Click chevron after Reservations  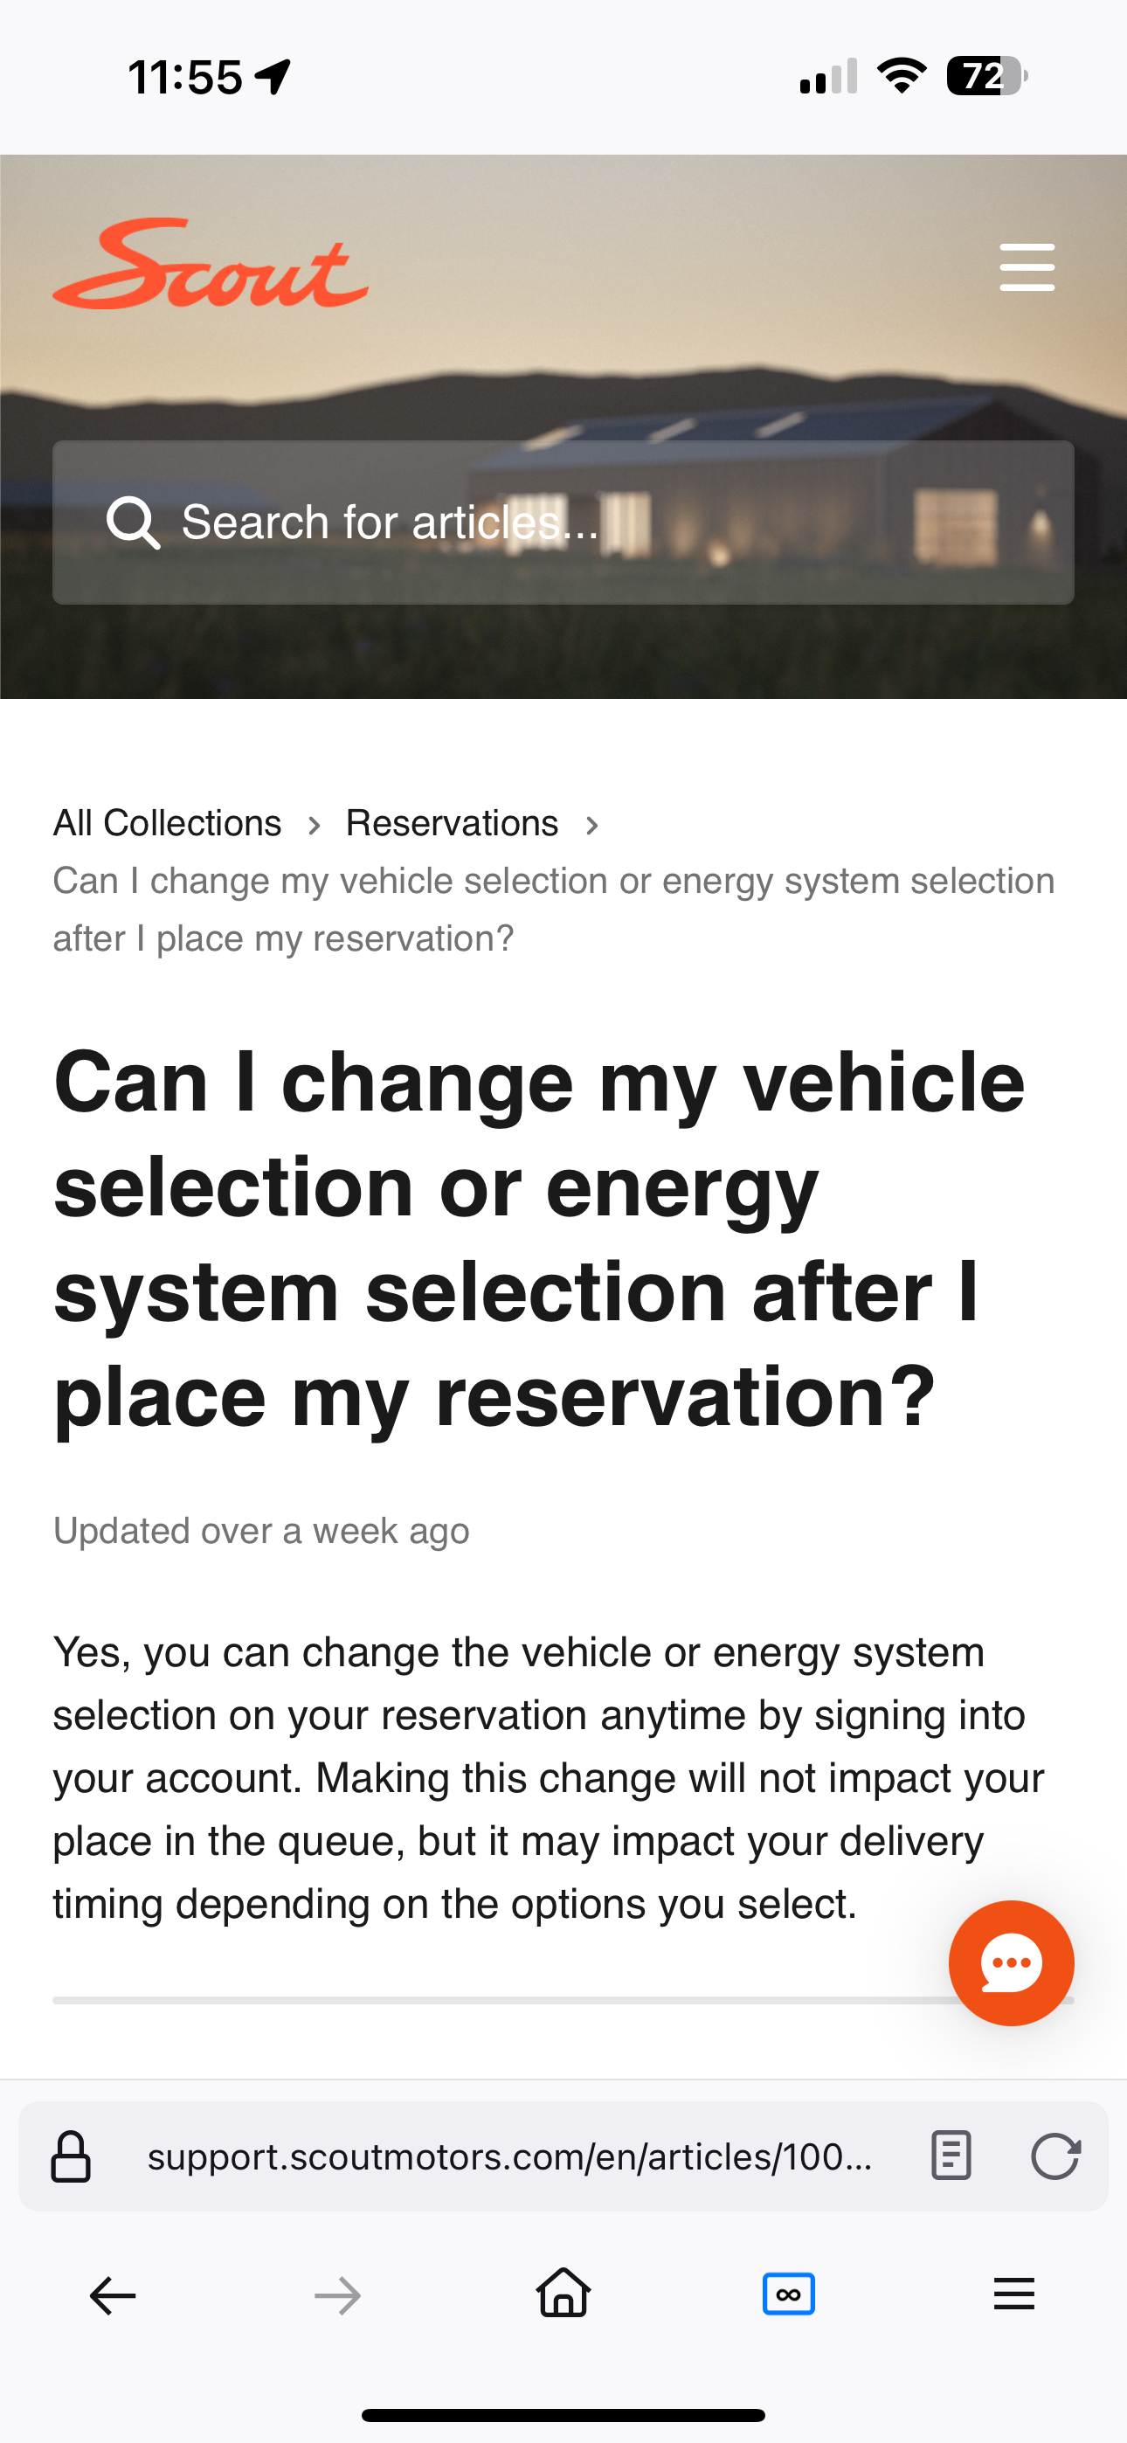pyautogui.click(x=592, y=825)
